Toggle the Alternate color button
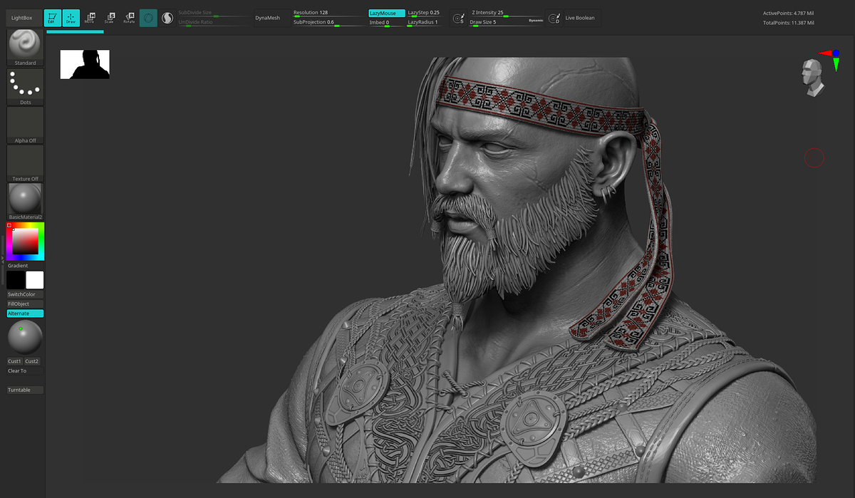The image size is (855, 498). (x=25, y=313)
